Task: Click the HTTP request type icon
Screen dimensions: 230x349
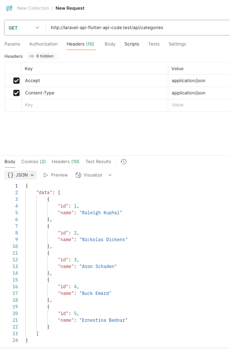Action: point(9,8)
